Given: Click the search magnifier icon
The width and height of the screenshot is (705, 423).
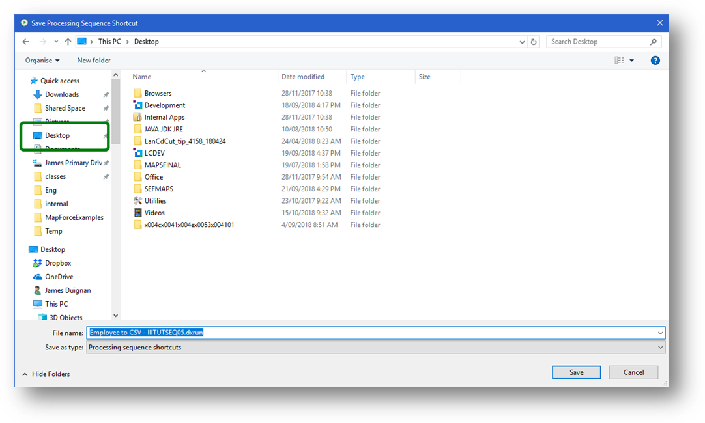Looking at the screenshot, I should click(654, 42).
